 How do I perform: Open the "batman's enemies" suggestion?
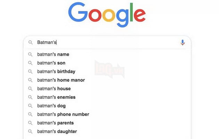coord(56,97)
